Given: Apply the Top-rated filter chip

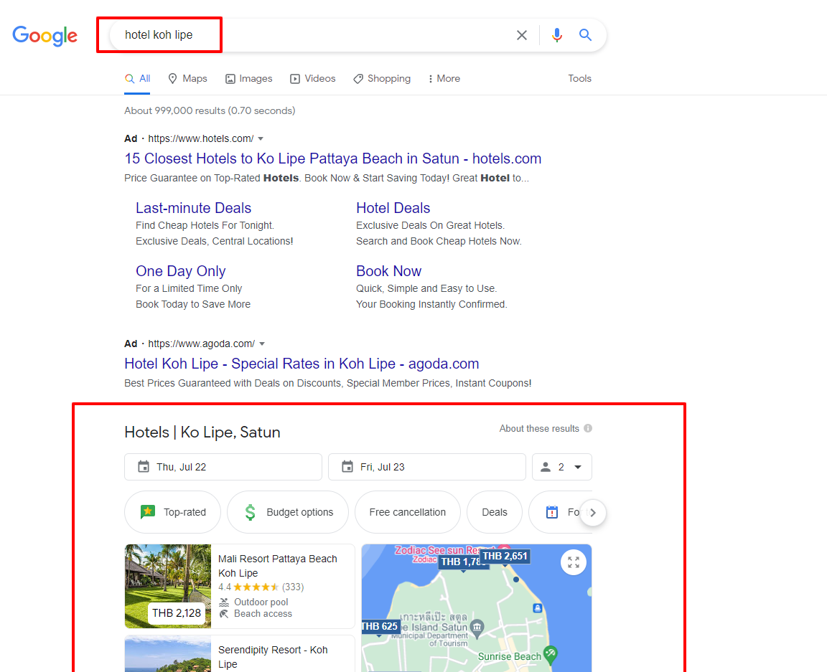Looking at the screenshot, I should click(x=172, y=512).
